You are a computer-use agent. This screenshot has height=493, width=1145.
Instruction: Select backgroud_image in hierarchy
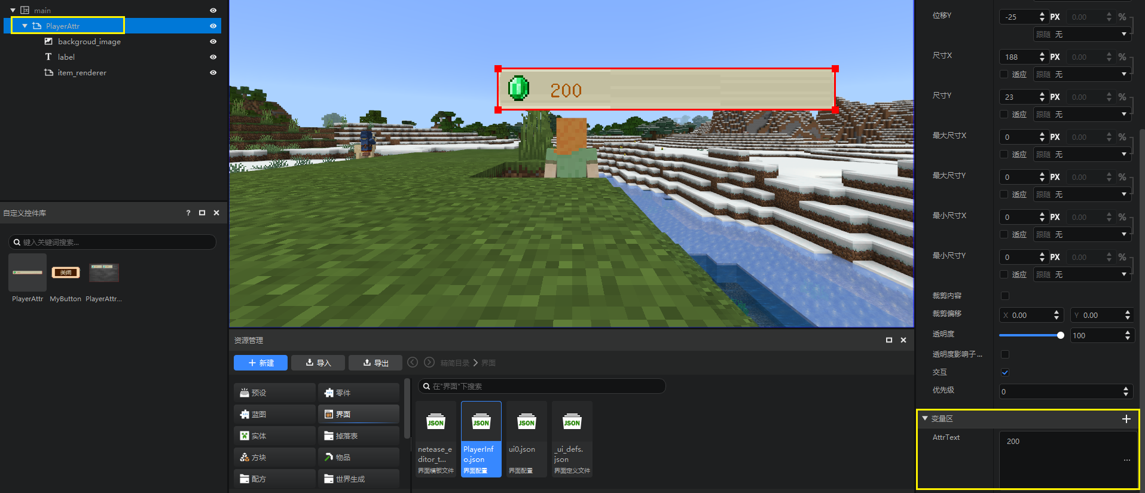[x=89, y=41]
